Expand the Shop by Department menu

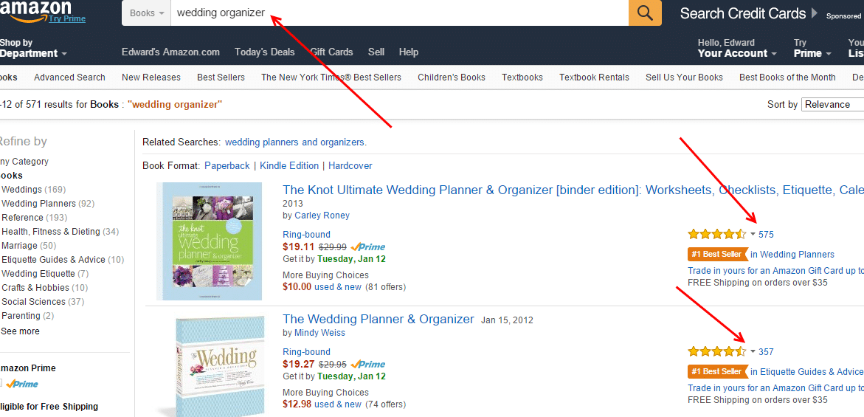[x=34, y=48]
